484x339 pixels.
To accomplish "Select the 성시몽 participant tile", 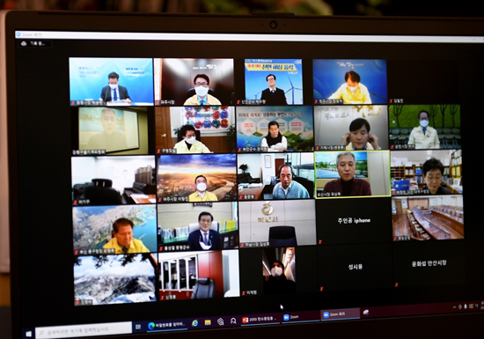I will 355,268.
